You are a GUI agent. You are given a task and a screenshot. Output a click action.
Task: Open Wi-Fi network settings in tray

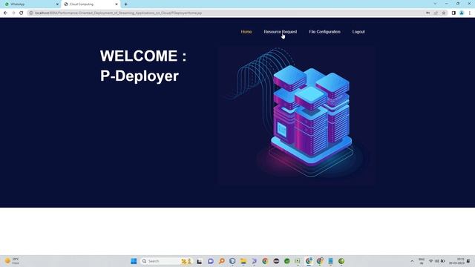tap(430, 261)
